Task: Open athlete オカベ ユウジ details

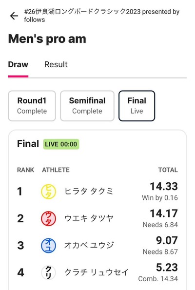Action: point(89,245)
